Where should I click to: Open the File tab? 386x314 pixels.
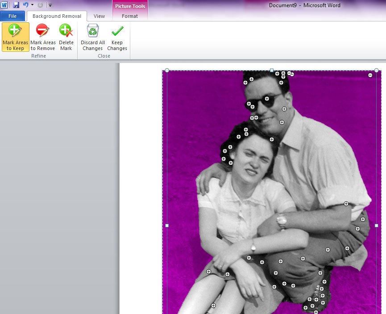12,16
